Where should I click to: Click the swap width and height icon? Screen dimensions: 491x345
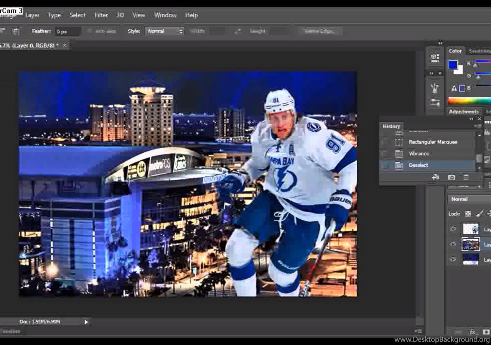238,31
